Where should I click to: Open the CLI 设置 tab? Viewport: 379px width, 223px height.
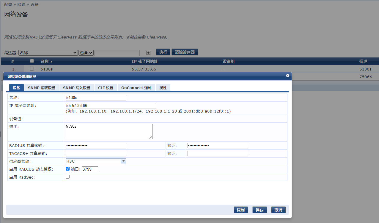coord(106,88)
